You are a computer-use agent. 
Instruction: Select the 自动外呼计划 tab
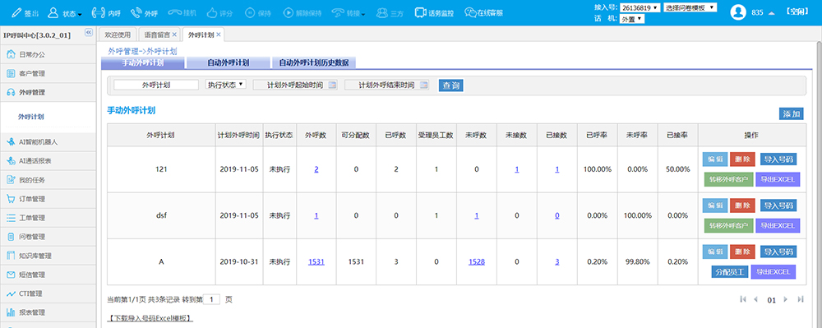click(228, 62)
